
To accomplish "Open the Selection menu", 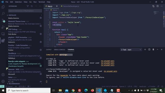I will [18, 2].
